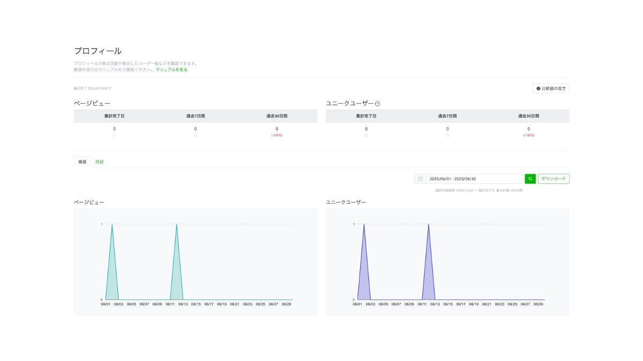The width and height of the screenshot is (643, 361).
Task: Select the 概要 tab
Action: tap(82, 162)
